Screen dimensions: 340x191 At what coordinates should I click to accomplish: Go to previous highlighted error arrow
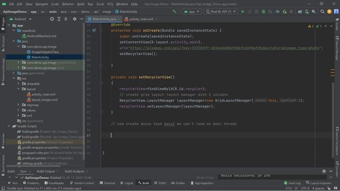(x=326, y=26)
